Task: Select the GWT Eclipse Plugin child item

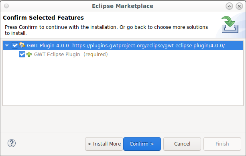Action: tap(57, 55)
